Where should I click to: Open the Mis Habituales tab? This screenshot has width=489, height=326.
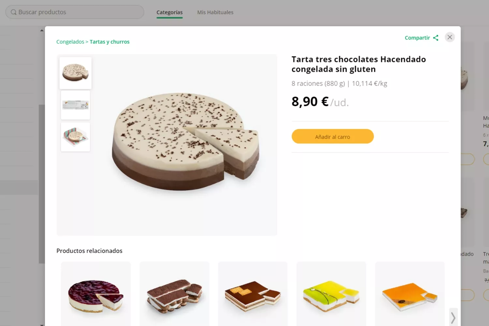click(x=215, y=12)
